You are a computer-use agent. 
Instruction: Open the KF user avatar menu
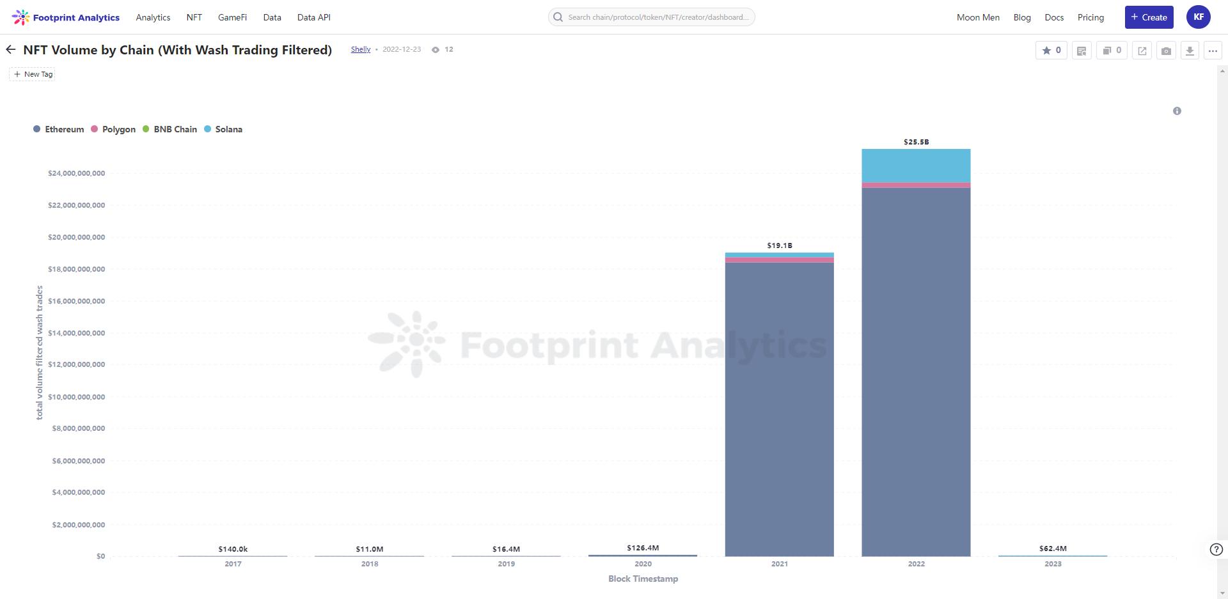[x=1198, y=17]
